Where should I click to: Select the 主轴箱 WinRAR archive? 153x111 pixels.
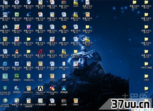click(64, 101)
